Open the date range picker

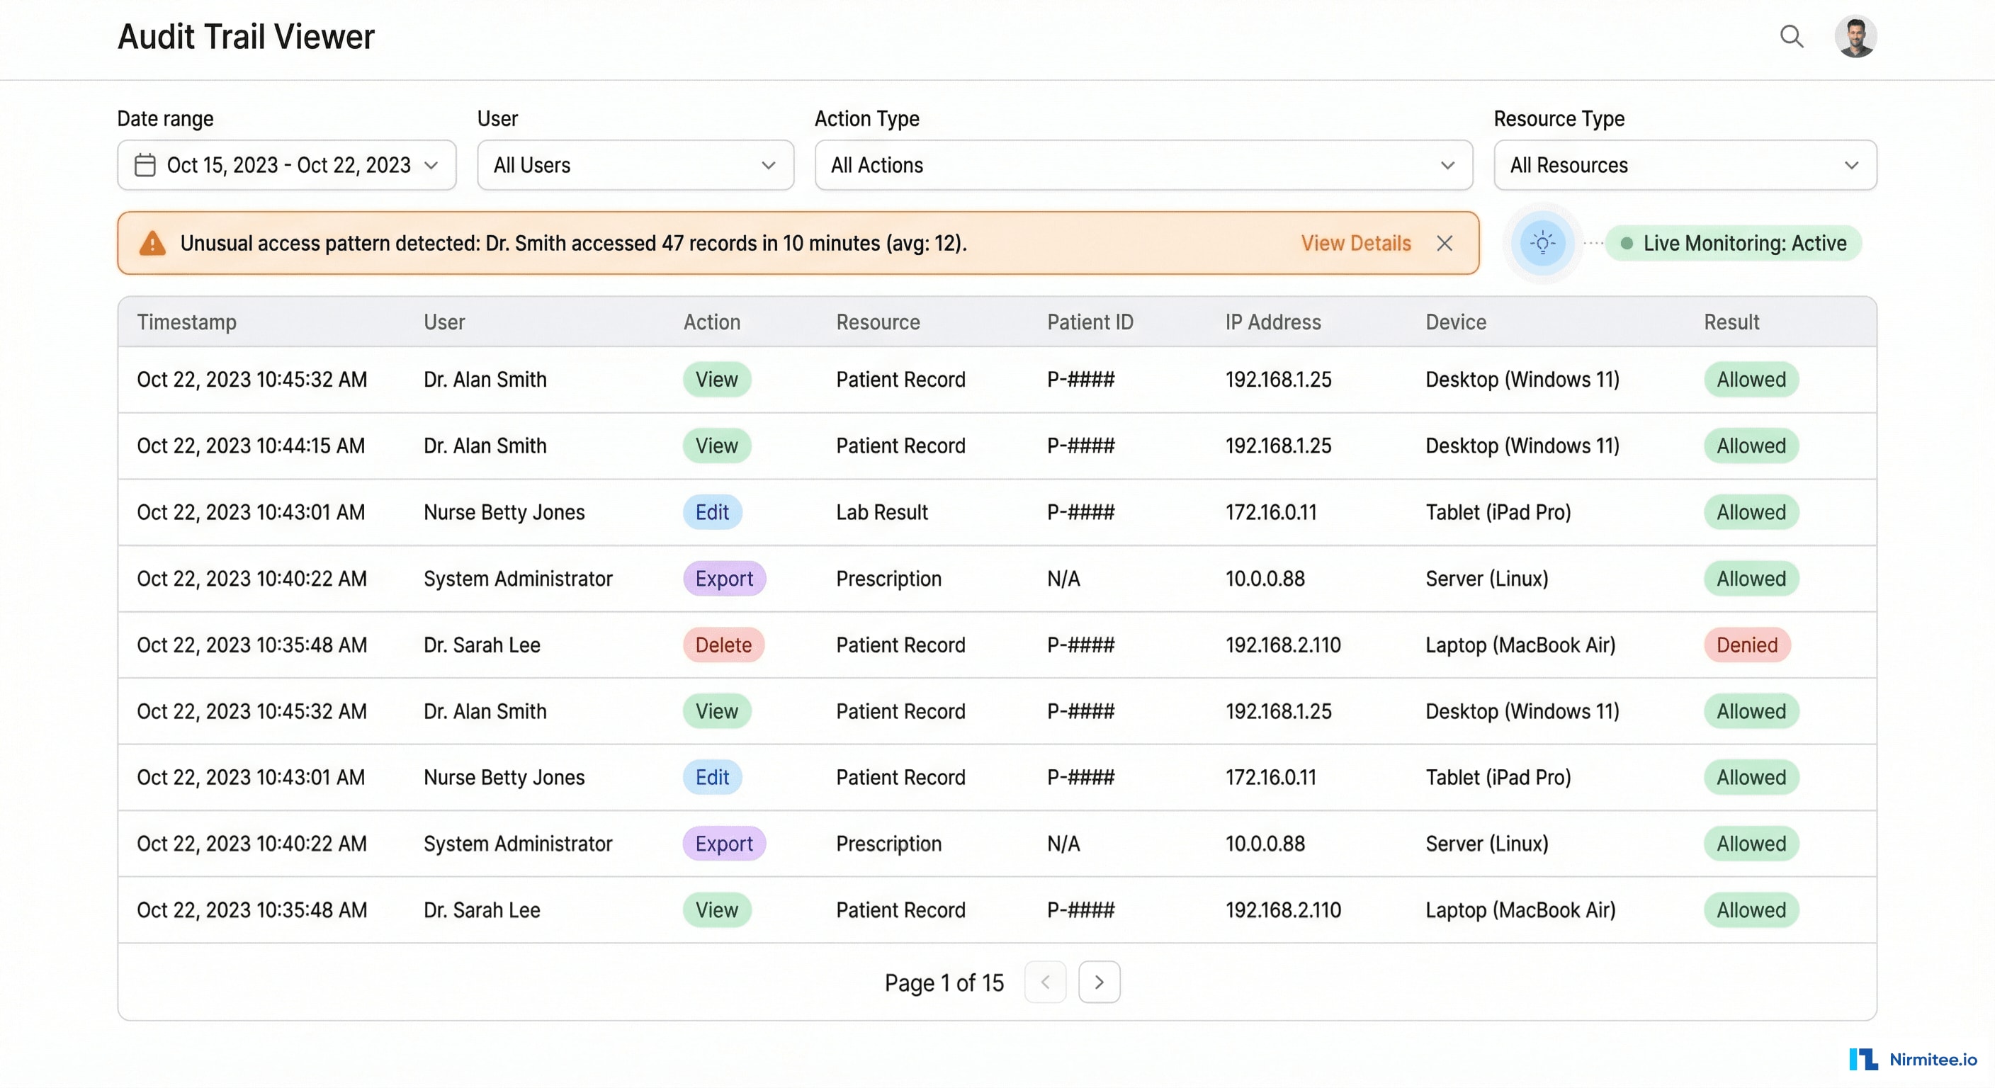(x=286, y=165)
